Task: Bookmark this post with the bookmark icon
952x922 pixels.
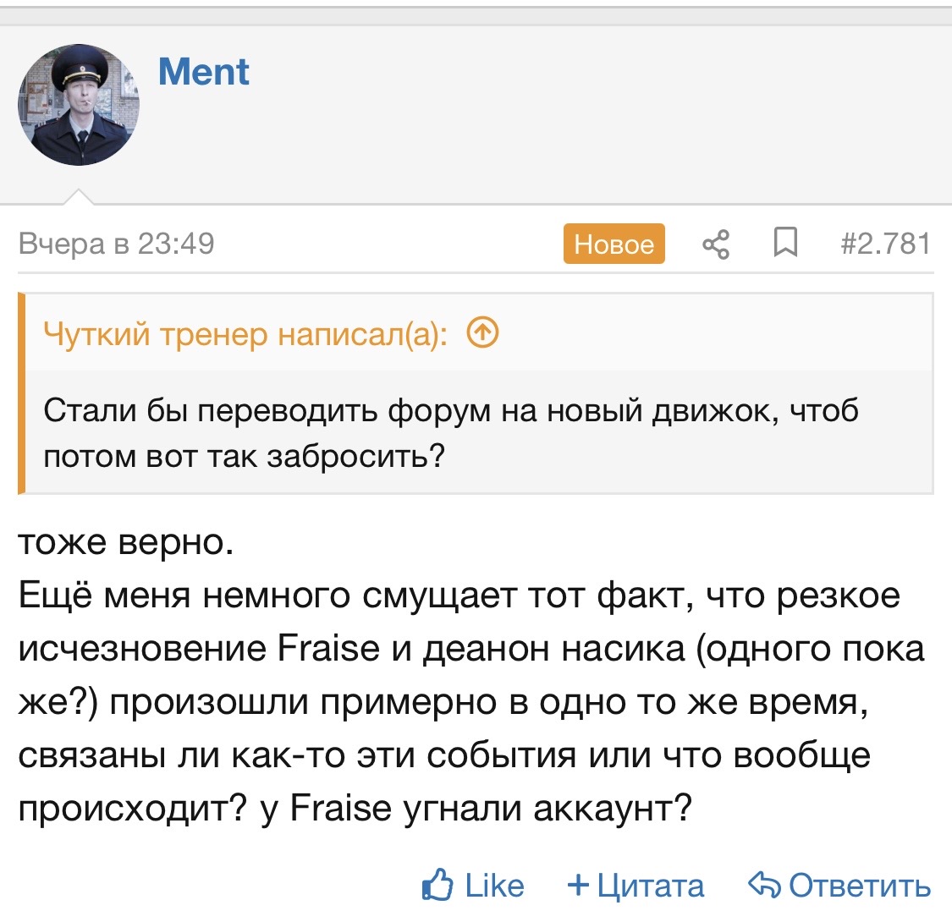Action: (785, 243)
